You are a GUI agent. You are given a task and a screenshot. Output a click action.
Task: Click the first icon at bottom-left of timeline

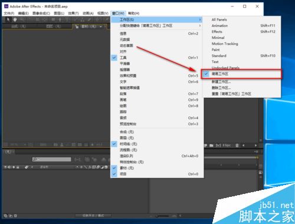click(x=5, y=216)
